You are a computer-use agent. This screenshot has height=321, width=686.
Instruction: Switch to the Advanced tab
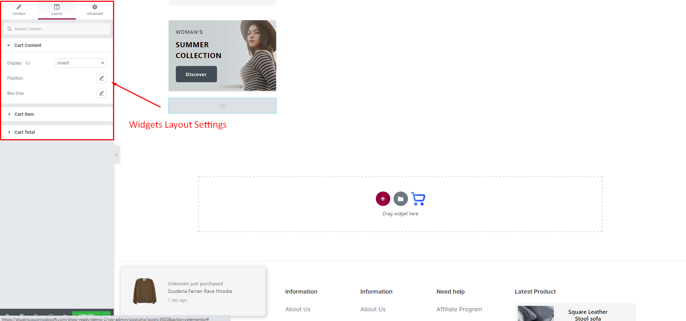point(95,10)
